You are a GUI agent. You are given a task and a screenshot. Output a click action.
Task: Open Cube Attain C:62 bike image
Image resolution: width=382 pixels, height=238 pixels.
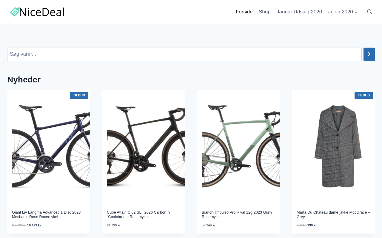(x=146, y=146)
